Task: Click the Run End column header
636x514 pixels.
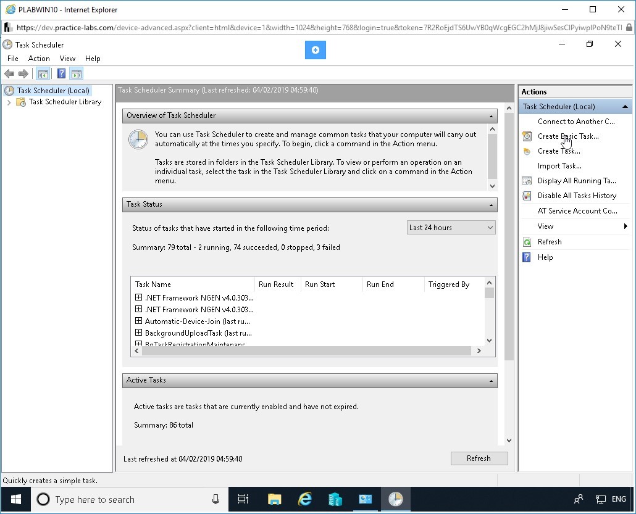Action: 393,284
